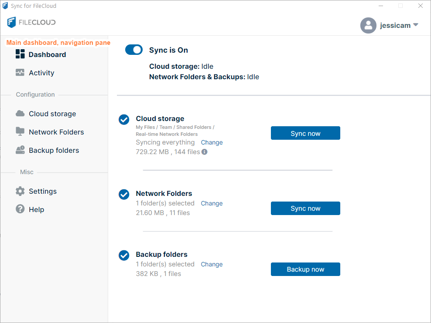Uncheck the Cloud storage checkmark
The image size is (431, 323).
pos(124,119)
